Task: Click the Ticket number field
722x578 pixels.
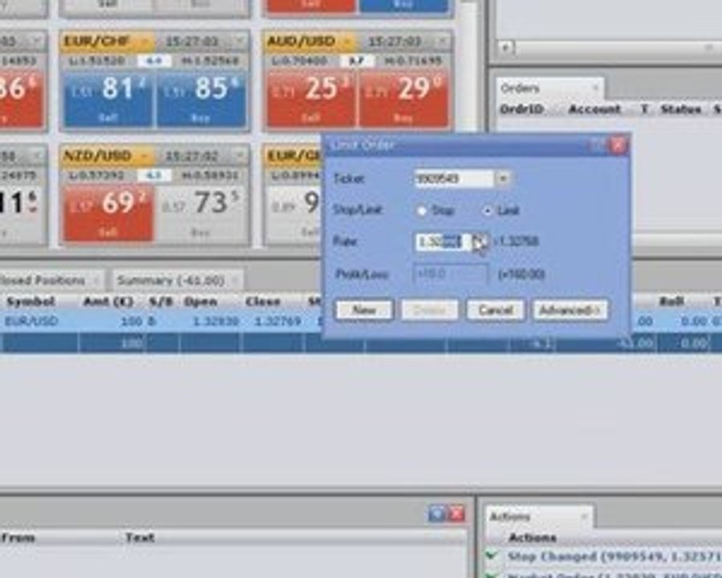Action: (x=455, y=178)
